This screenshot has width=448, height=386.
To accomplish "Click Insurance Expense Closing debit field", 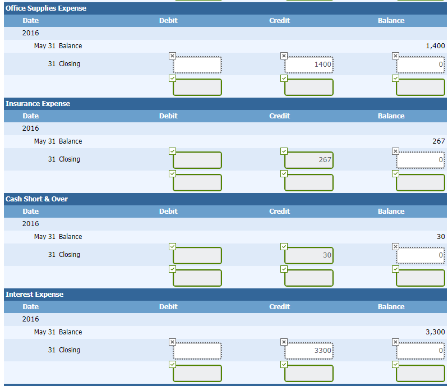I will 197,160.
